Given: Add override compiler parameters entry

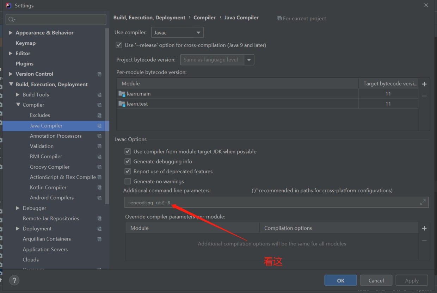Looking at the screenshot, I should (x=424, y=228).
